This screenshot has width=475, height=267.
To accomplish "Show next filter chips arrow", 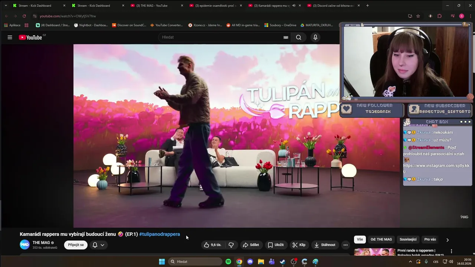I will tap(447, 240).
